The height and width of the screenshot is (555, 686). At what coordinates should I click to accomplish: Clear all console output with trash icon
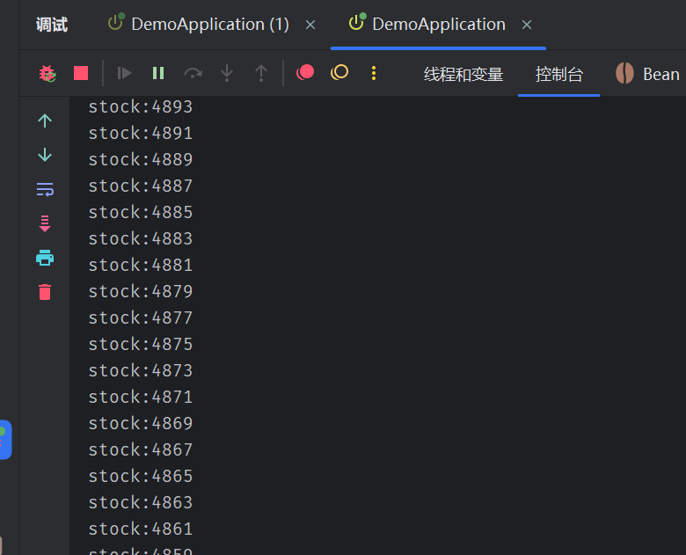(45, 292)
